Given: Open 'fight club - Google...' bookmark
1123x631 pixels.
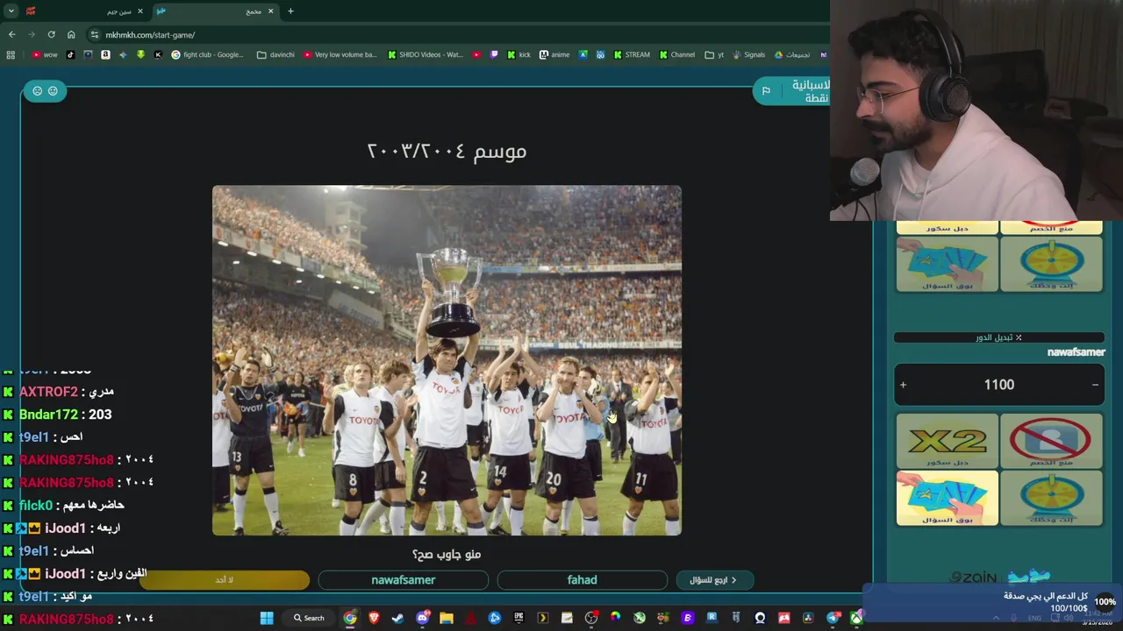Looking at the screenshot, I should pyautogui.click(x=208, y=54).
